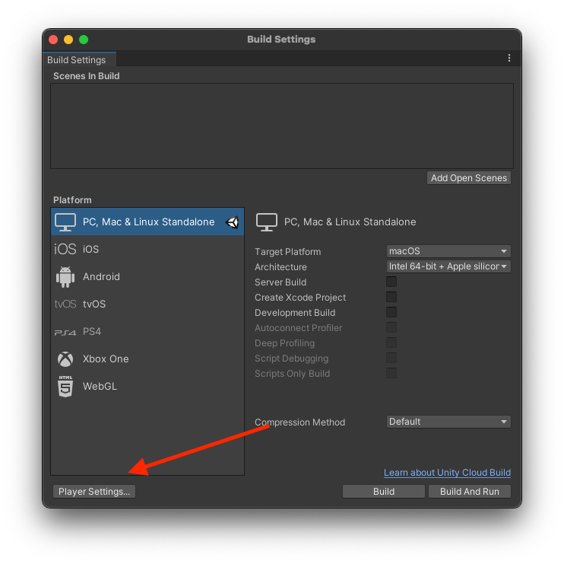Image resolution: width=564 pixels, height=564 pixels.
Task: Close the Build Settings window (red button)
Action: click(x=53, y=40)
